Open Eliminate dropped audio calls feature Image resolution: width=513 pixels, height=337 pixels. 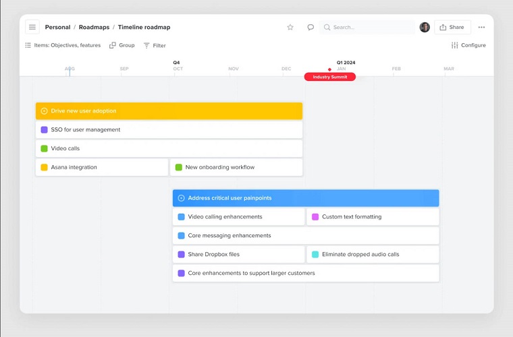(373, 255)
